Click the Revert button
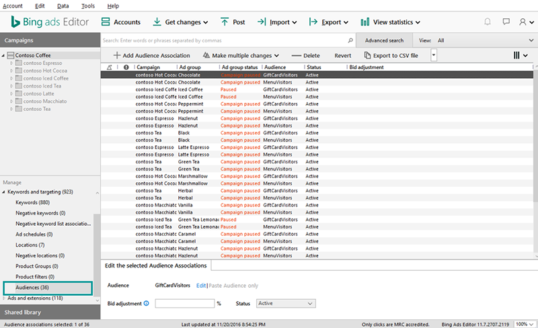This screenshot has height=328, width=538. click(343, 56)
